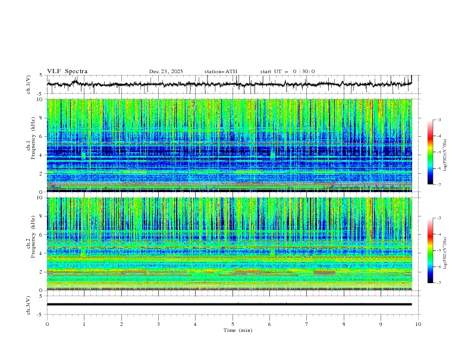
Task: Click the ch.1 voltage waveform trace
Action: 229,84
